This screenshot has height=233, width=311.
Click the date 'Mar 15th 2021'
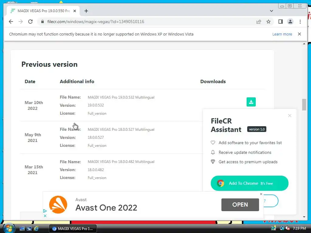[x=33, y=170]
